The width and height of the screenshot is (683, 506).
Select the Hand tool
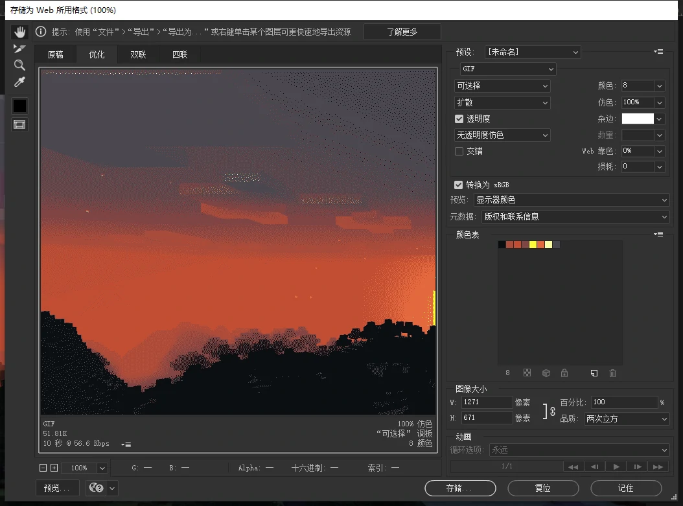click(19, 31)
